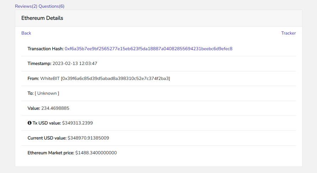Click the [ Unknown ] recipient text

click(47, 93)
